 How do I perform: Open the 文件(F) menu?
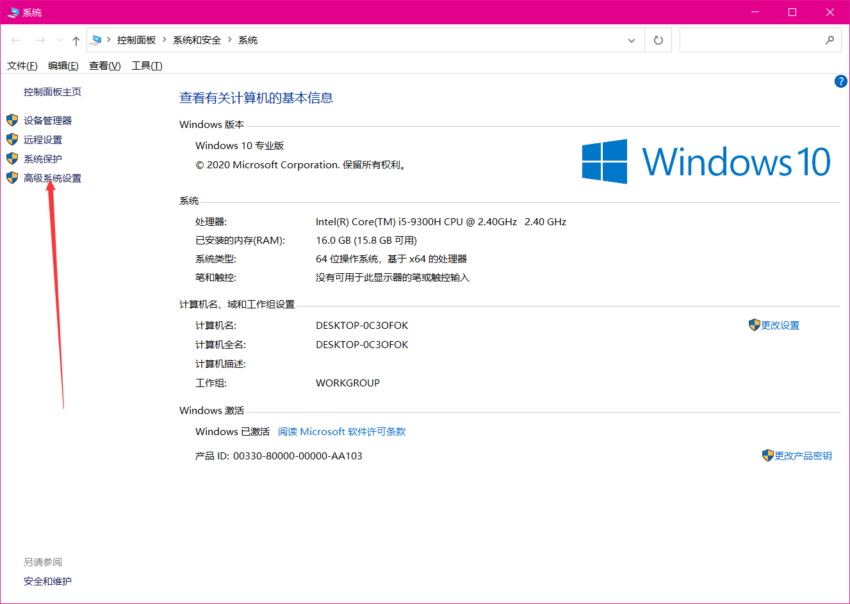pos(22,65)
